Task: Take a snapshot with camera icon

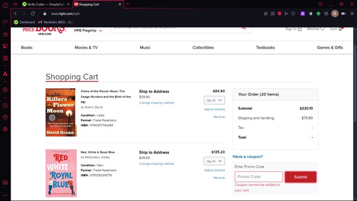Action: pos(273,13)
